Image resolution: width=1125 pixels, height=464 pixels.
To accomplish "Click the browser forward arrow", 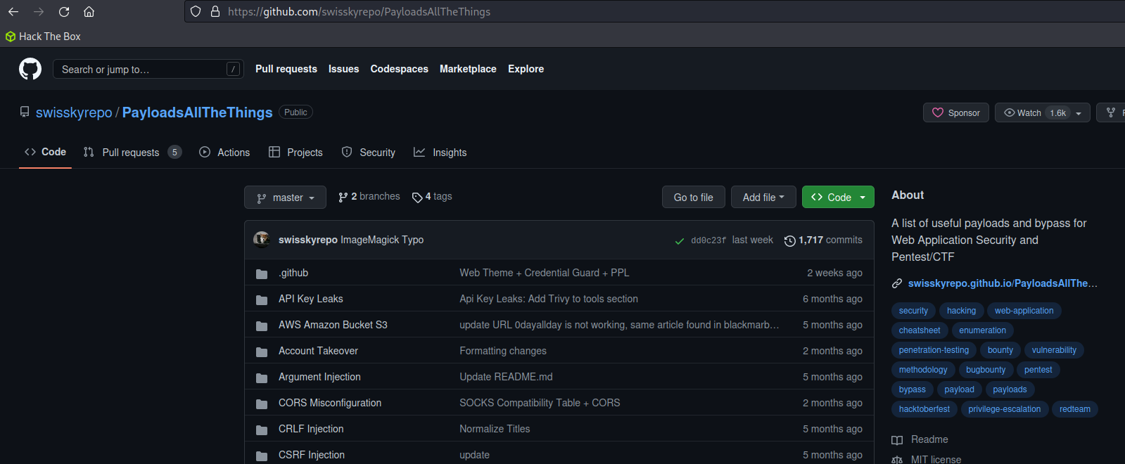I will click(39, 12).
